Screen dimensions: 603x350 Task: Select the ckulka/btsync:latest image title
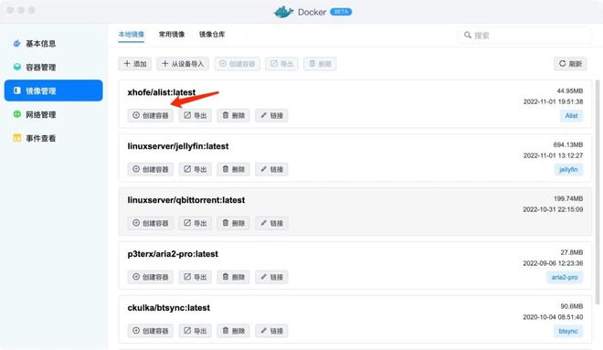[x=169, y=308]
